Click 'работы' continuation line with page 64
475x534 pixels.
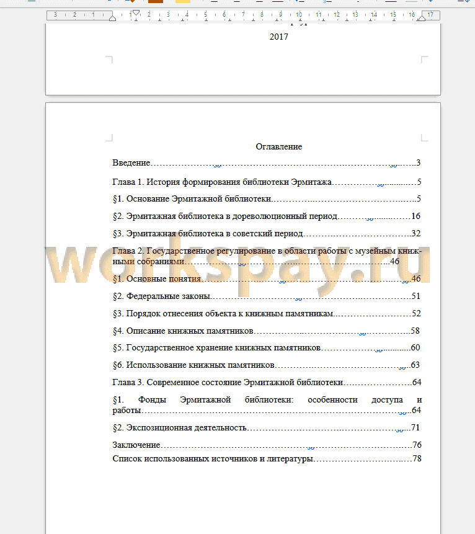pos(267,410)
